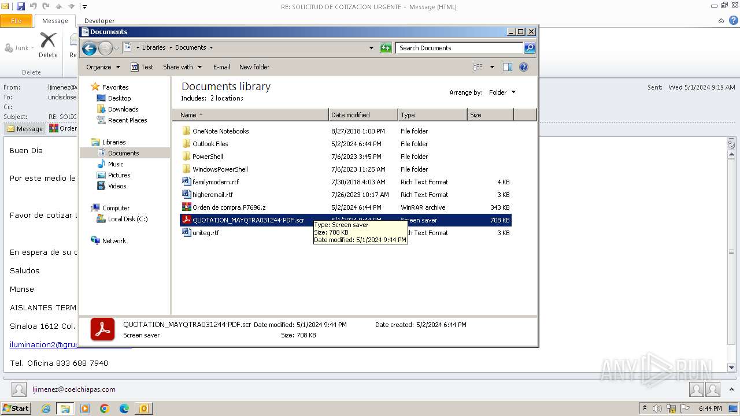Select Message tab in attachment bar

(25, 129)
